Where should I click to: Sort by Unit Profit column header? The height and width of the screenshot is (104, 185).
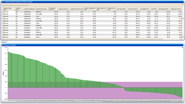[x=154, y=9]
